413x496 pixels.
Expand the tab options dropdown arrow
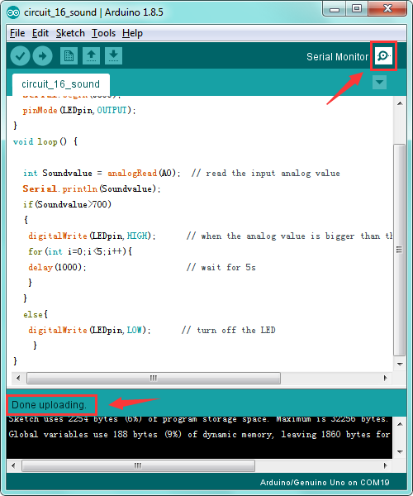[x=379, y=83]
